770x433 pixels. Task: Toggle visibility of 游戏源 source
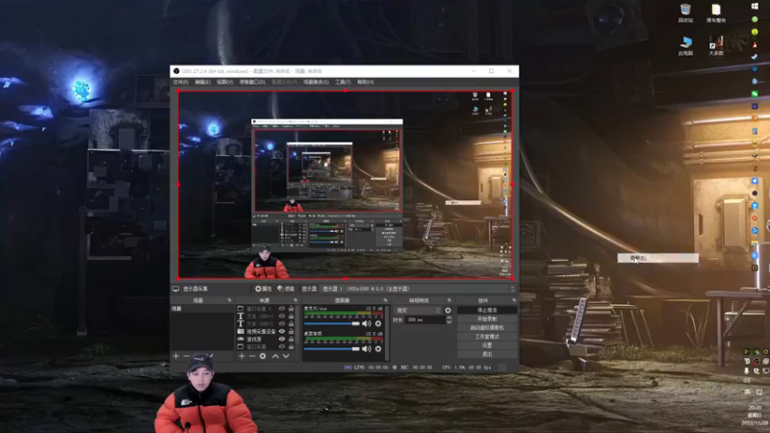pos(282,339)
